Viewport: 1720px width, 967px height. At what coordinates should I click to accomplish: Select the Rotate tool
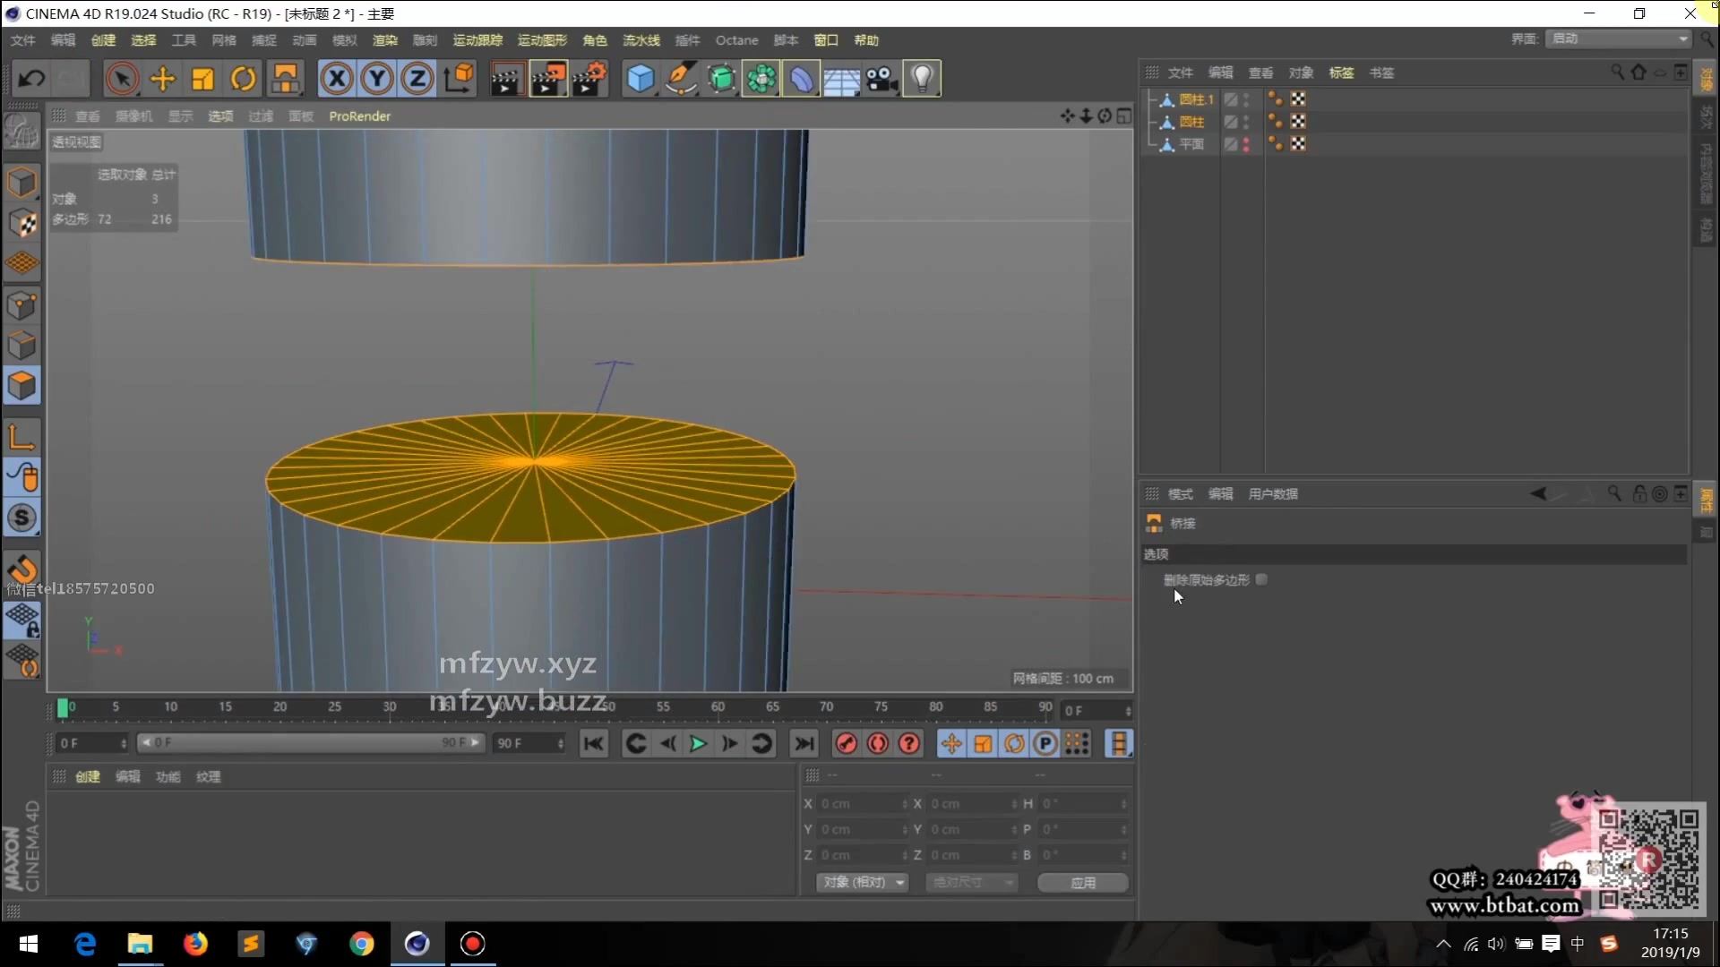tap(244, 79)
